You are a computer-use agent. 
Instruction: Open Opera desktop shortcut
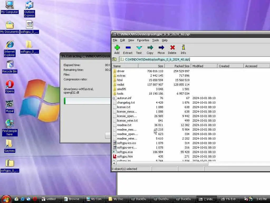pos(9,87)
